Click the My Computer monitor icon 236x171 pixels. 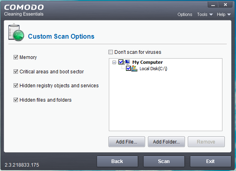(x=127, y=62)
